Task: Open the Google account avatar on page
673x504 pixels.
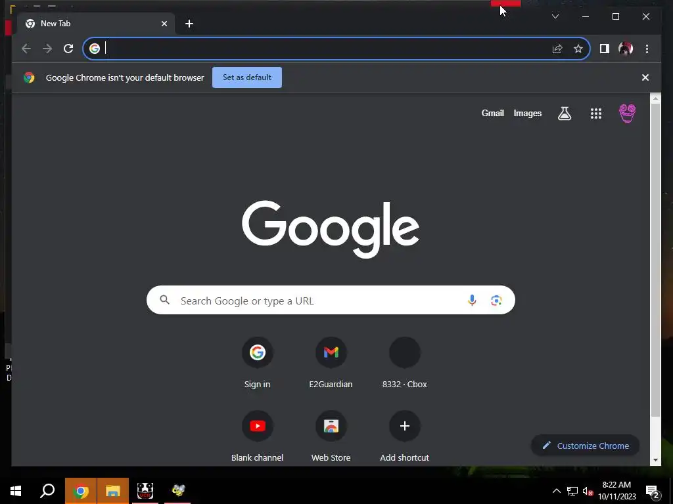Action: [x=627, y=113]
